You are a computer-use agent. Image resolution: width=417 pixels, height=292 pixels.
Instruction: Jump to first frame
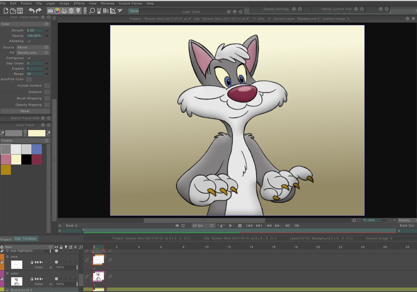[249, 225]
